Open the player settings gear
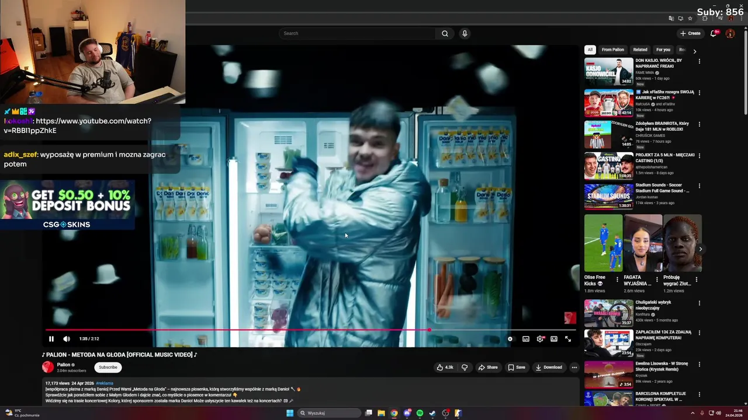This screenshot has width=748, height=420. point(540,339)
